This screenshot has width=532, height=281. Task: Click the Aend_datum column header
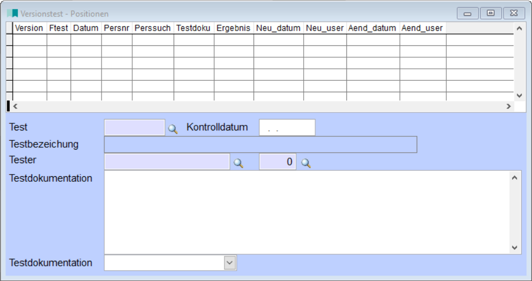pos(372,28)
